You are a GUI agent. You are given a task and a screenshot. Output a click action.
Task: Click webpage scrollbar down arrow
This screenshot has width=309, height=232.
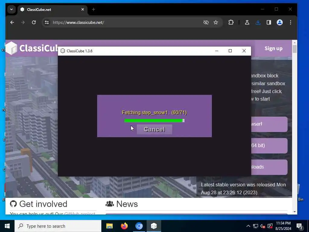pos(295,212)
